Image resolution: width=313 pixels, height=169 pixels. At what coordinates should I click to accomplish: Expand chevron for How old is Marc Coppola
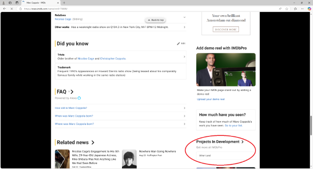click(185, 108)
